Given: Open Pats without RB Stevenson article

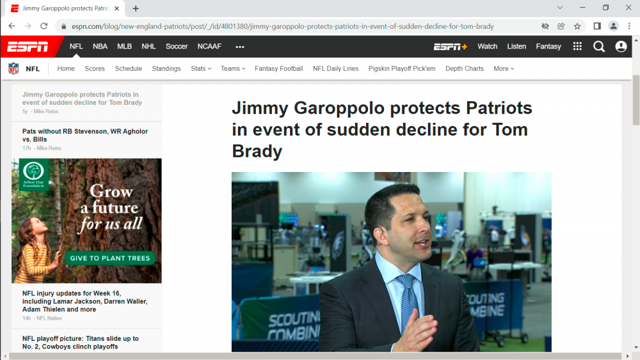Looking at the screenshot, I should point(85,136).
